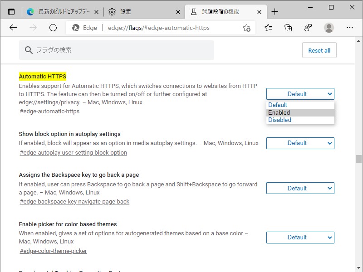This screenshot has width=363, height=272.
Task: Click the #edge-automatic-https anchor link
Action: 49,112
